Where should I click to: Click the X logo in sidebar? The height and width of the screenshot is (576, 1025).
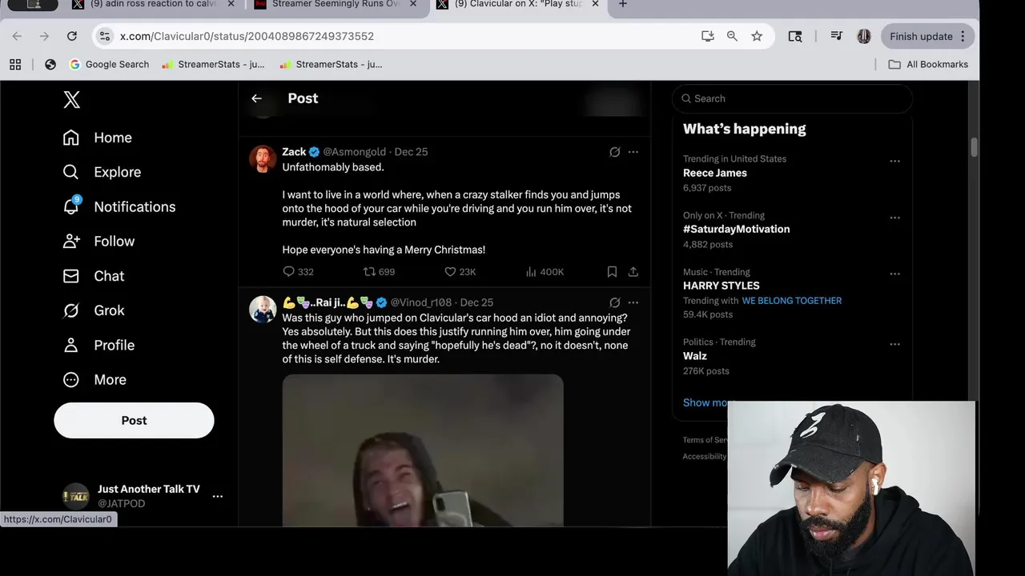71,99
